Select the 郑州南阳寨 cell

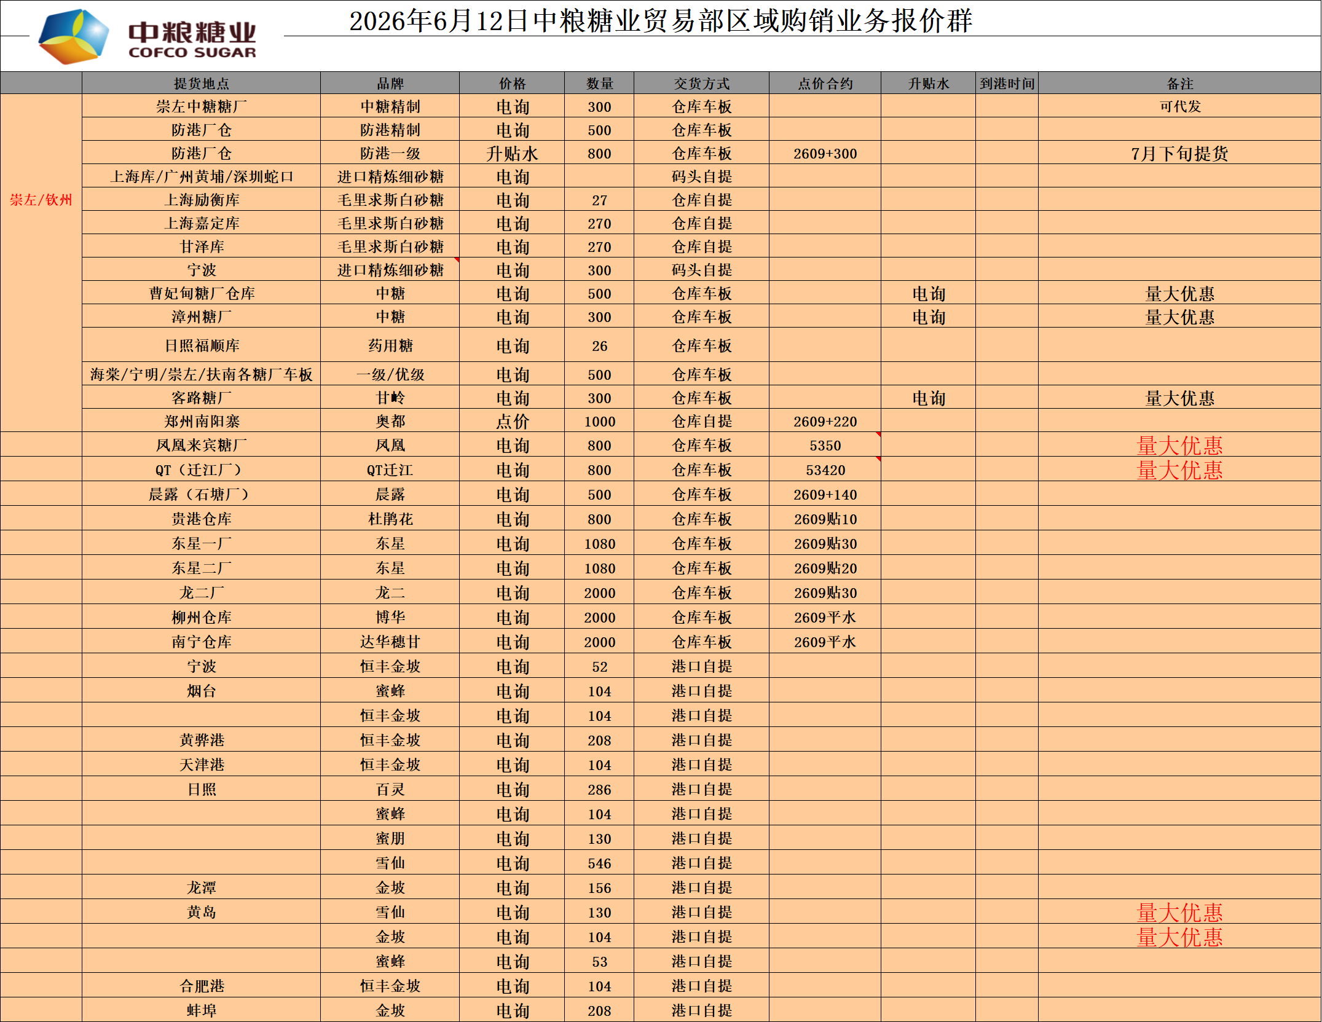coord(202,422)
